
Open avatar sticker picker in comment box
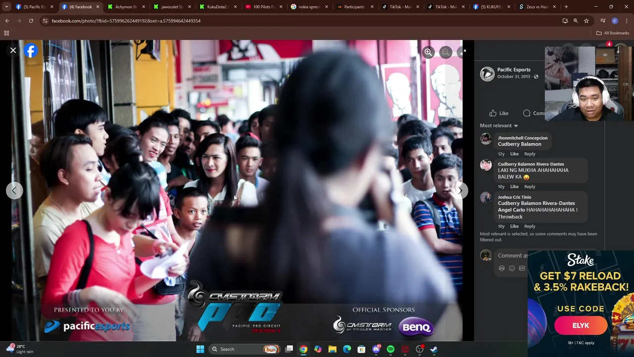pos(502,268)
